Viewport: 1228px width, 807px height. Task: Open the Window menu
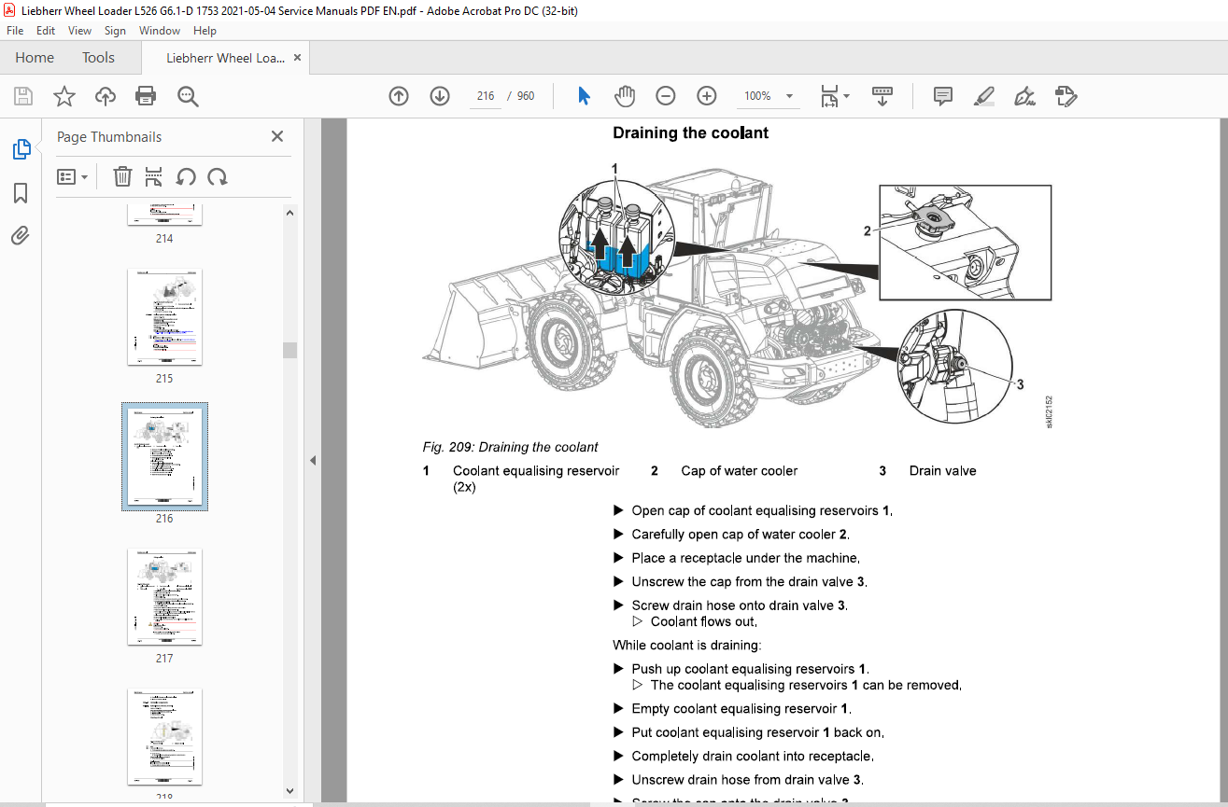(160, 31)
